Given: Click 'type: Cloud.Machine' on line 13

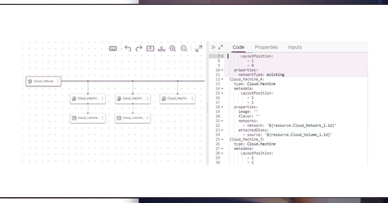Looking at the screenshot, I should point(255,84).
